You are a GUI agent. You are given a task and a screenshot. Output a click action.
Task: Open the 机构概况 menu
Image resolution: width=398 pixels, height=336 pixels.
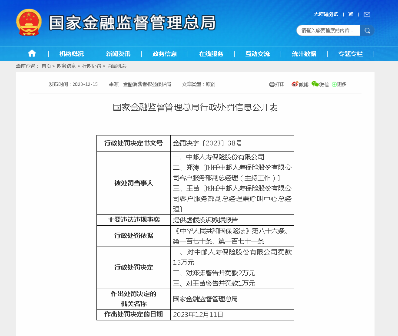click(72, 54)
